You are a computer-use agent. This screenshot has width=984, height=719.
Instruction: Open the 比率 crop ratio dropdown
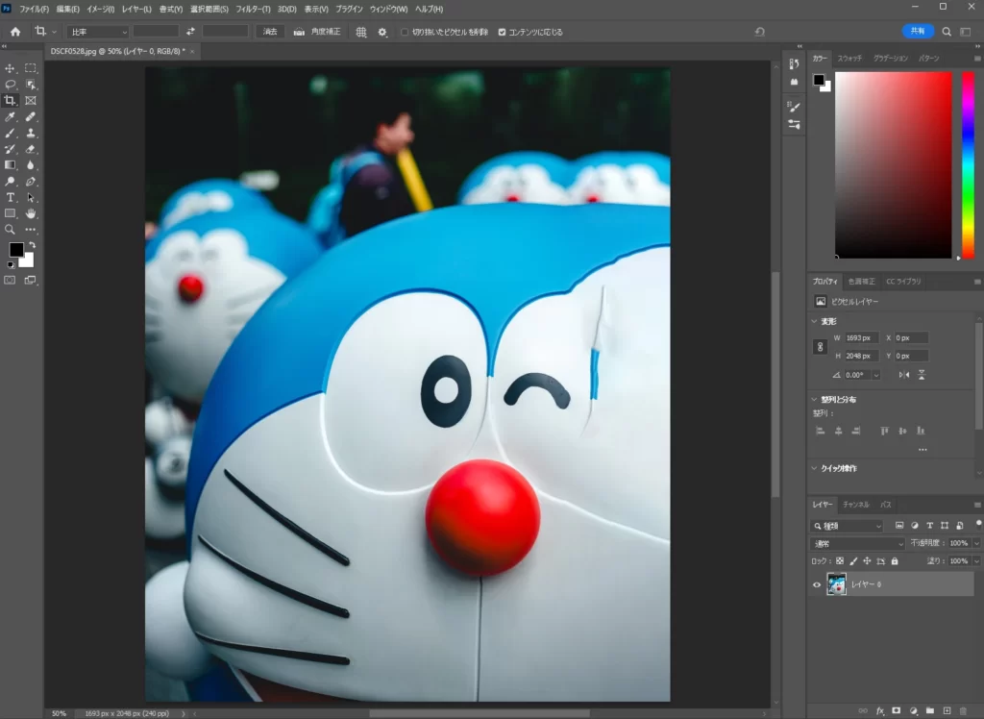point(97,32)
